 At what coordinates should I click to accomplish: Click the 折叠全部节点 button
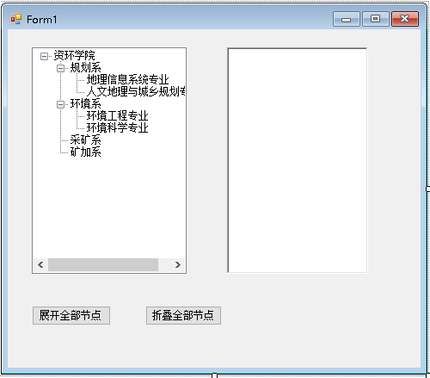(183, 315)
